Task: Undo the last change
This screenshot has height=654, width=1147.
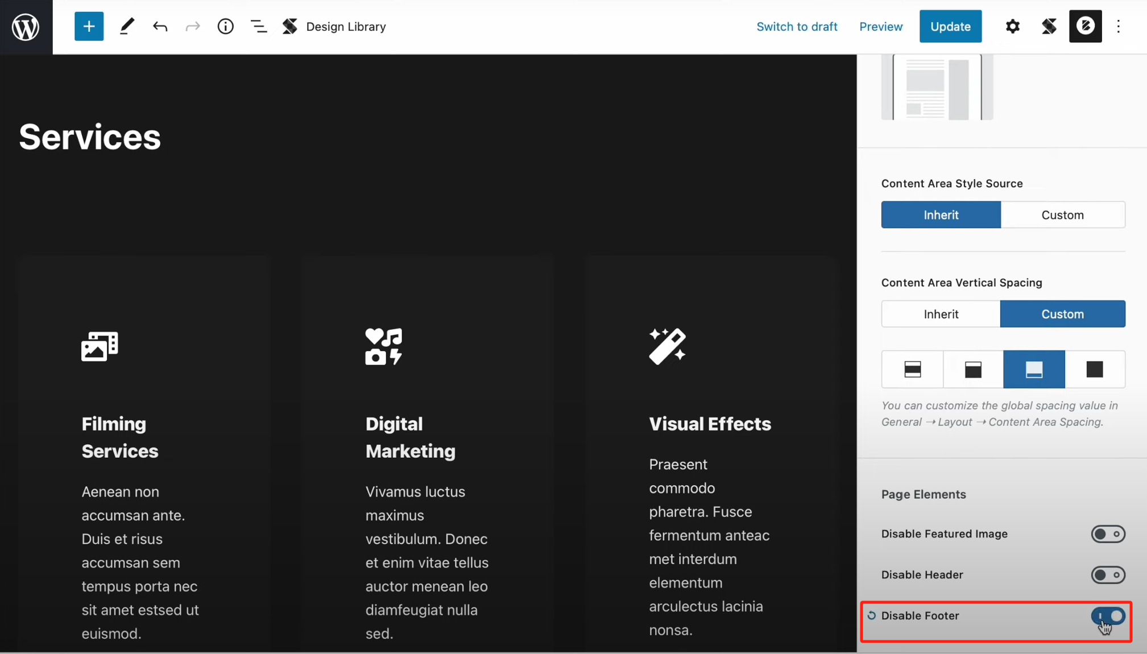Action: tap(160, 26)
